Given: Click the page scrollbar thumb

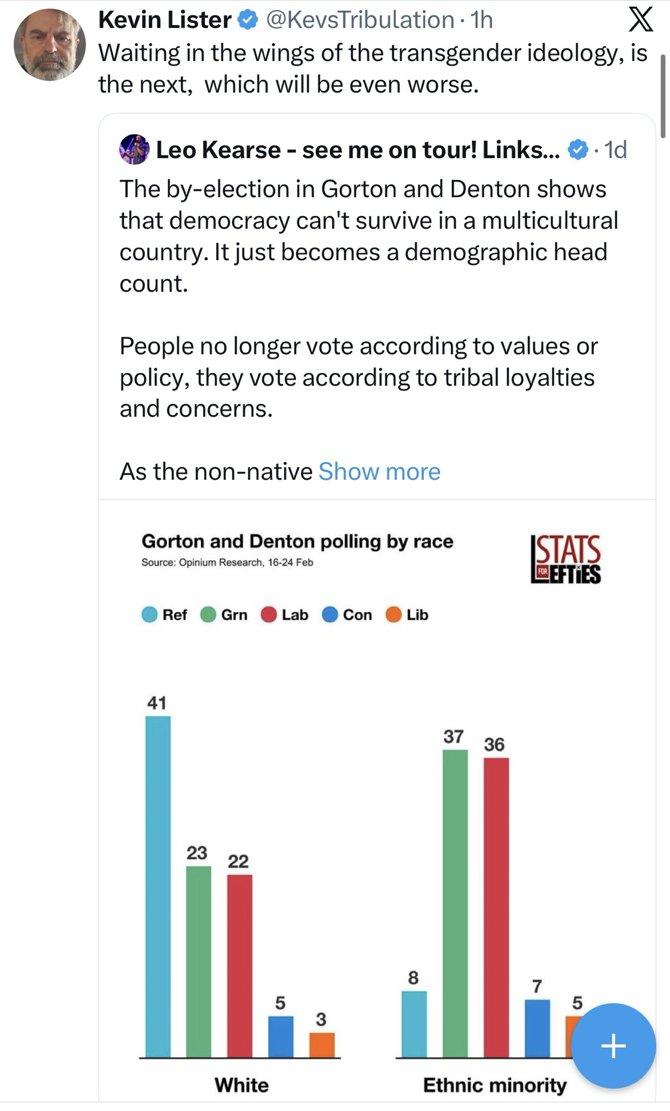Looking at the screenshot, I should (x=663, y=96).
